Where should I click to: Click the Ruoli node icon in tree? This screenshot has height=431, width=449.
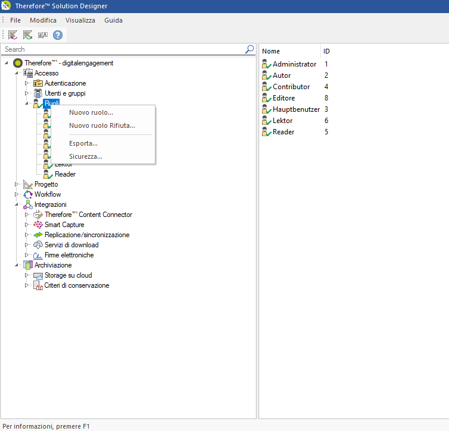(x=38, y=103)
